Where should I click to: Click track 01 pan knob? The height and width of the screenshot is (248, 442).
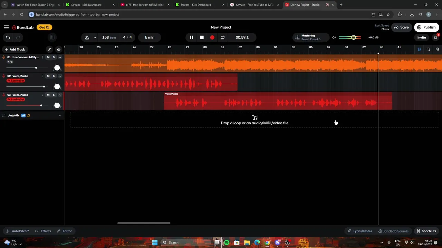[x=57, y=68]
